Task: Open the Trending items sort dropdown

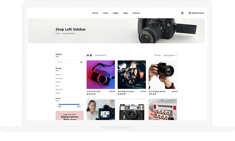Action: (x=169, y=55)
